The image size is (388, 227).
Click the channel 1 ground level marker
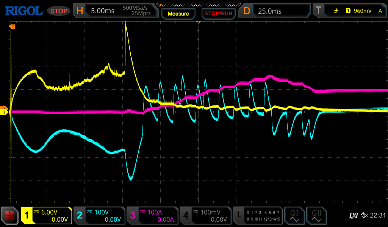pyautogui.click(x=4, y=112)
